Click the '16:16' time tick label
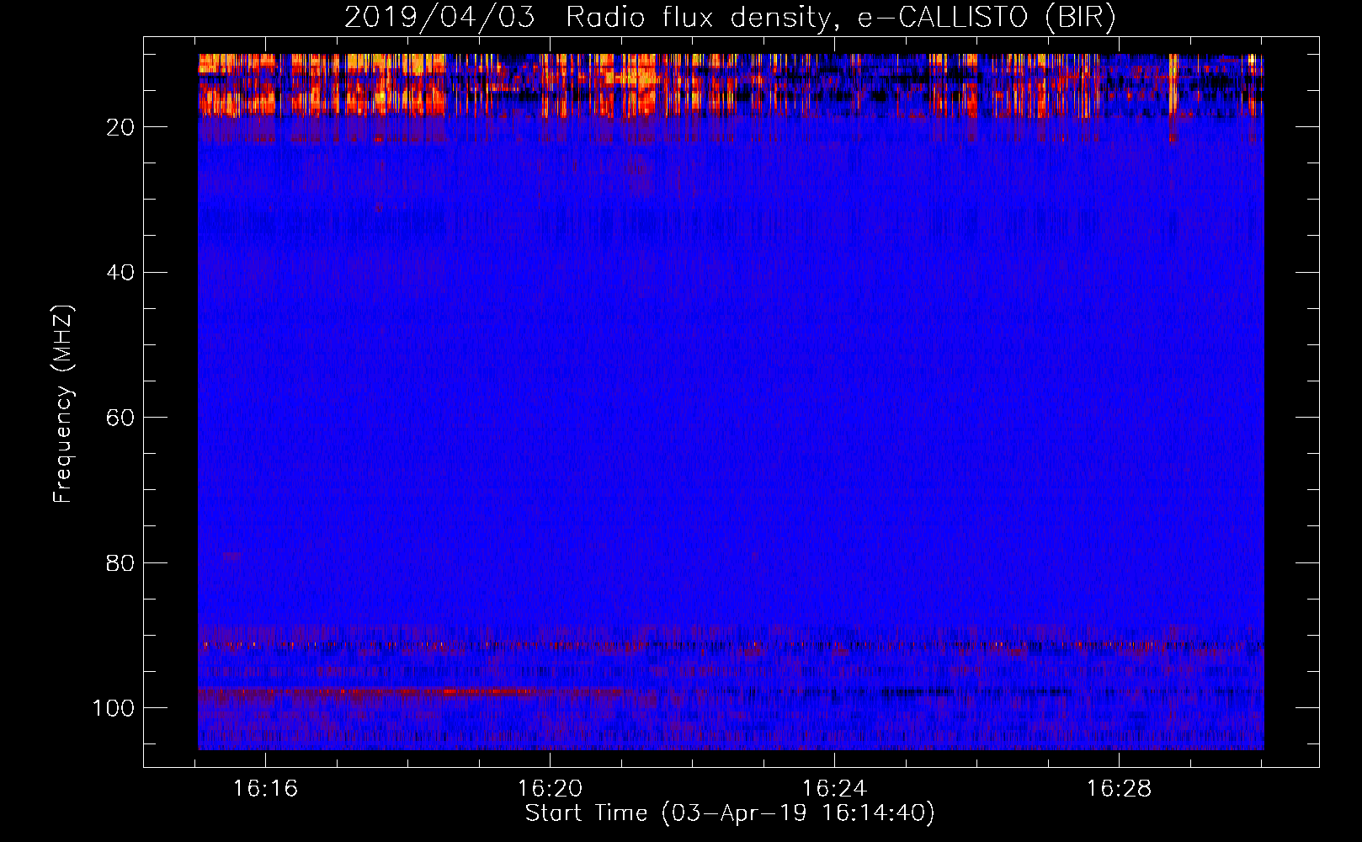Screen dimensions: 1362x842 (x=266, y=789)
